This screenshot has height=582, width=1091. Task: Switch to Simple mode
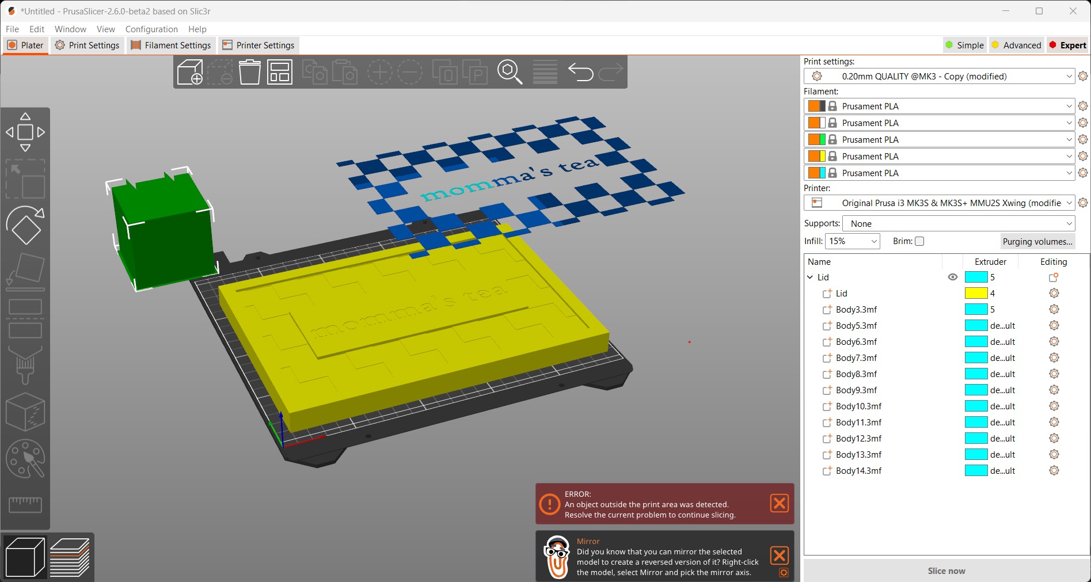964,45
